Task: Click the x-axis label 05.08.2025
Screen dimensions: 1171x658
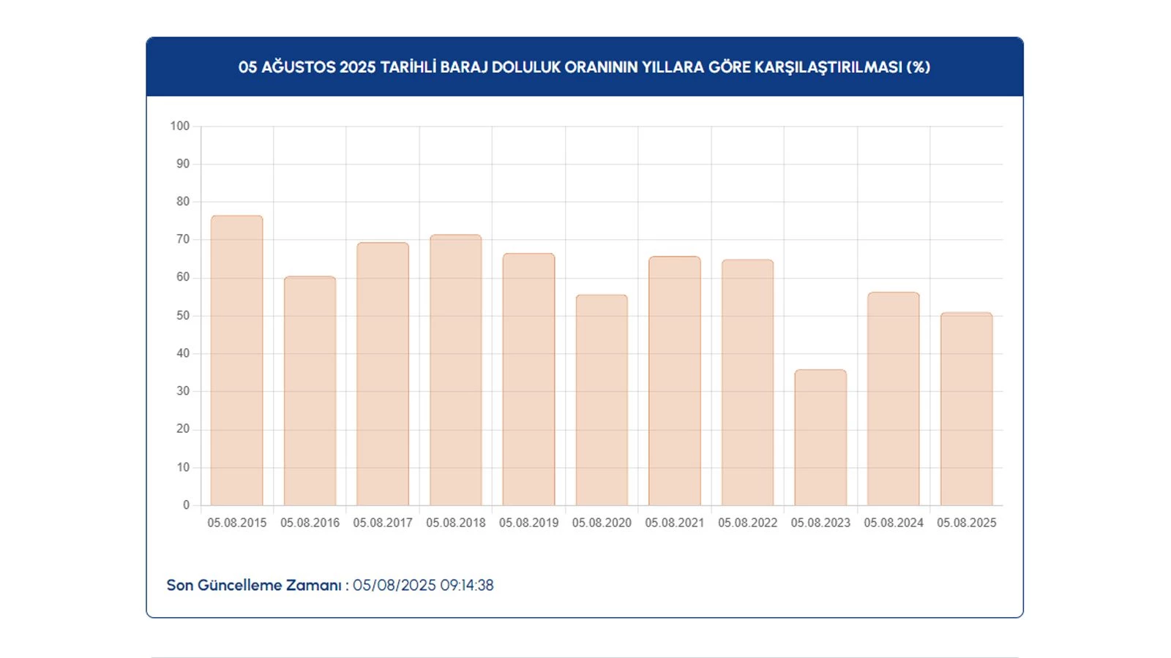Action: click(966, 523)
